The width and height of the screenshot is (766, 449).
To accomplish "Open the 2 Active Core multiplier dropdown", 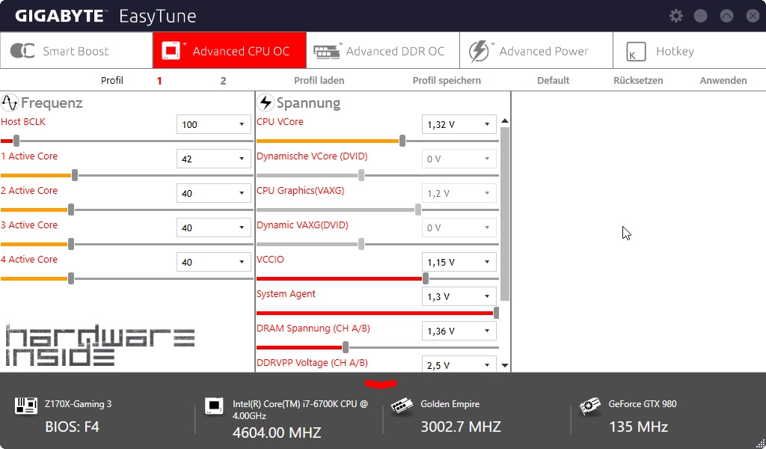I will tap(213, 194).
